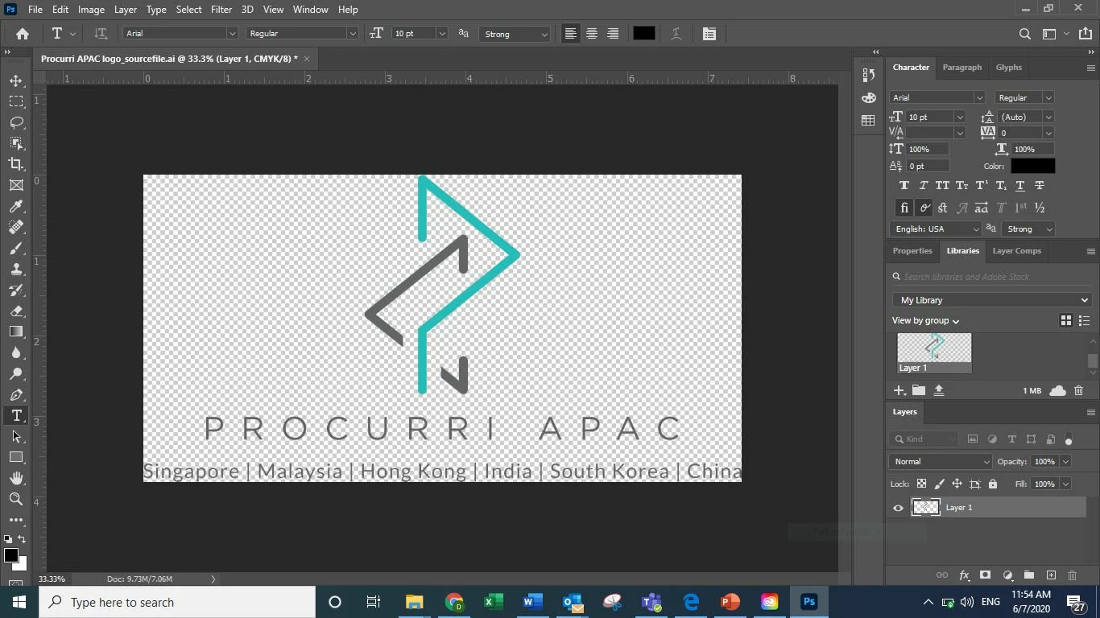Select the Zoom tool
This screenshot has height=618, width=1100.
pos(16,499)
